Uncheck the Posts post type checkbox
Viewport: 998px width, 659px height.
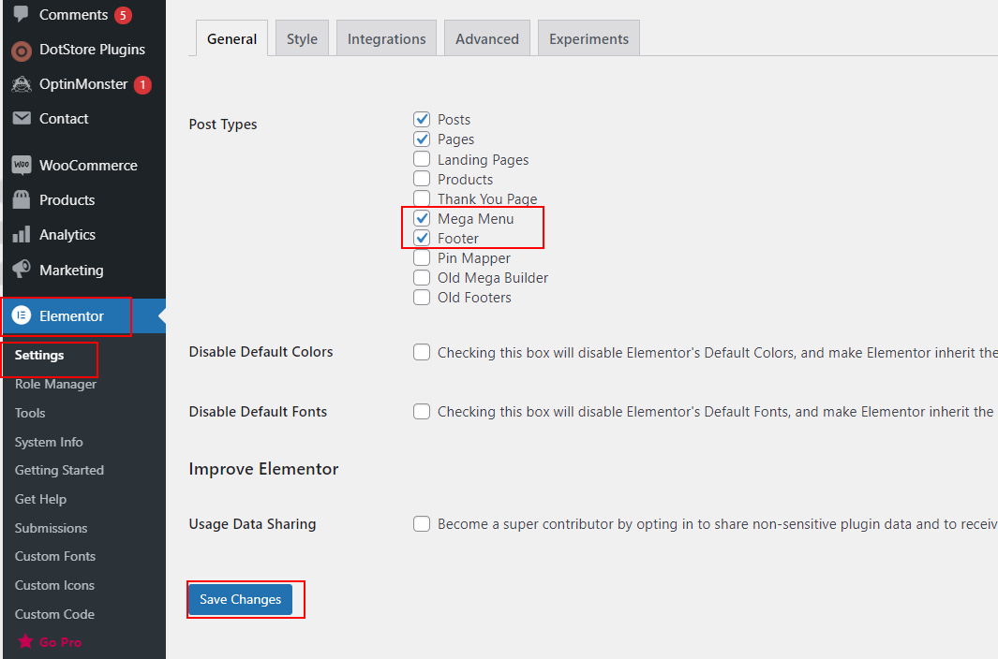click(x=422, y=120)
